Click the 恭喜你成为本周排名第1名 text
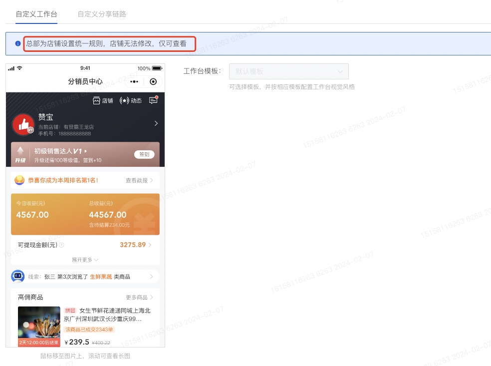 tap(63, 180)
